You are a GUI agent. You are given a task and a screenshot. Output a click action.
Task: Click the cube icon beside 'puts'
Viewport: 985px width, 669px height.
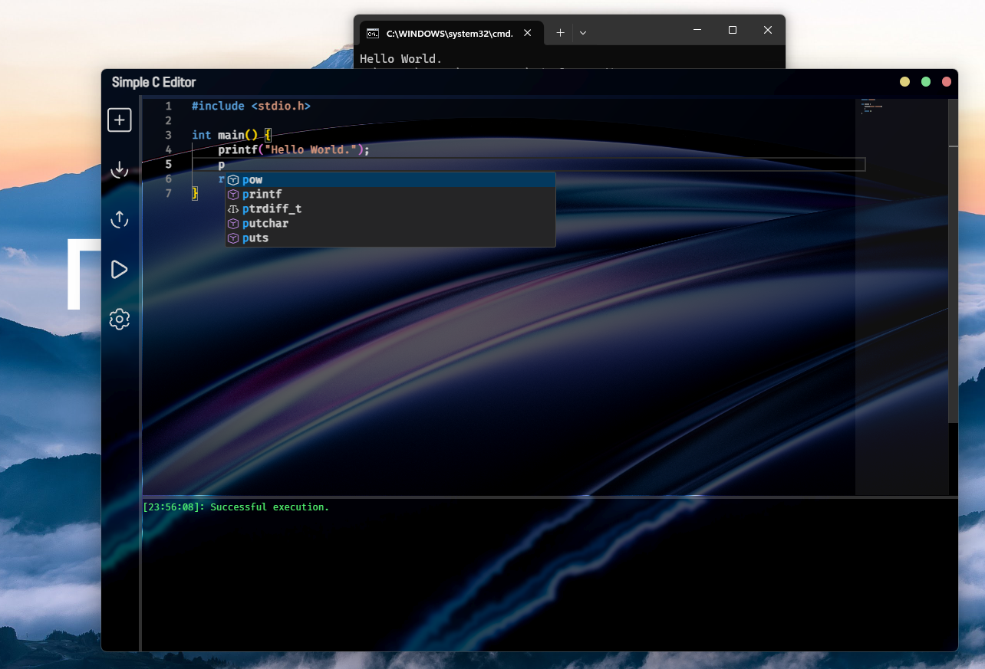pos(233,238)
